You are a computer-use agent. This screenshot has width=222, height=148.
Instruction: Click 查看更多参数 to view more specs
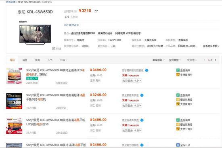(x=211, y=46)
